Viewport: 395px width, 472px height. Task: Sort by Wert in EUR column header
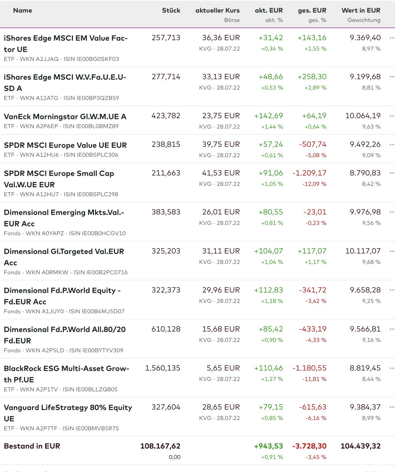coord(361,11)
